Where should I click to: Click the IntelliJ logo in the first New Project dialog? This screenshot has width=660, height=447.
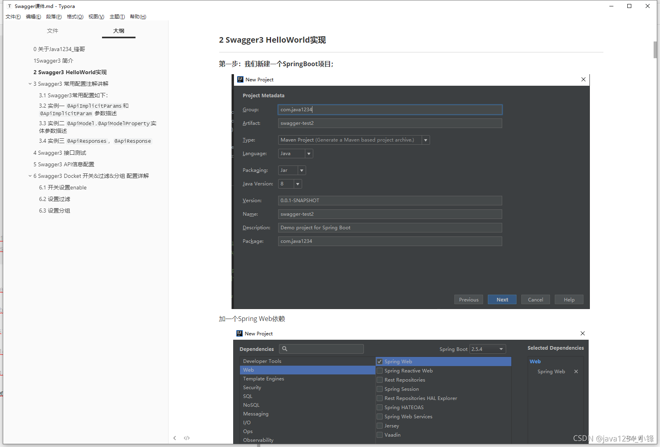coord(240,79)
